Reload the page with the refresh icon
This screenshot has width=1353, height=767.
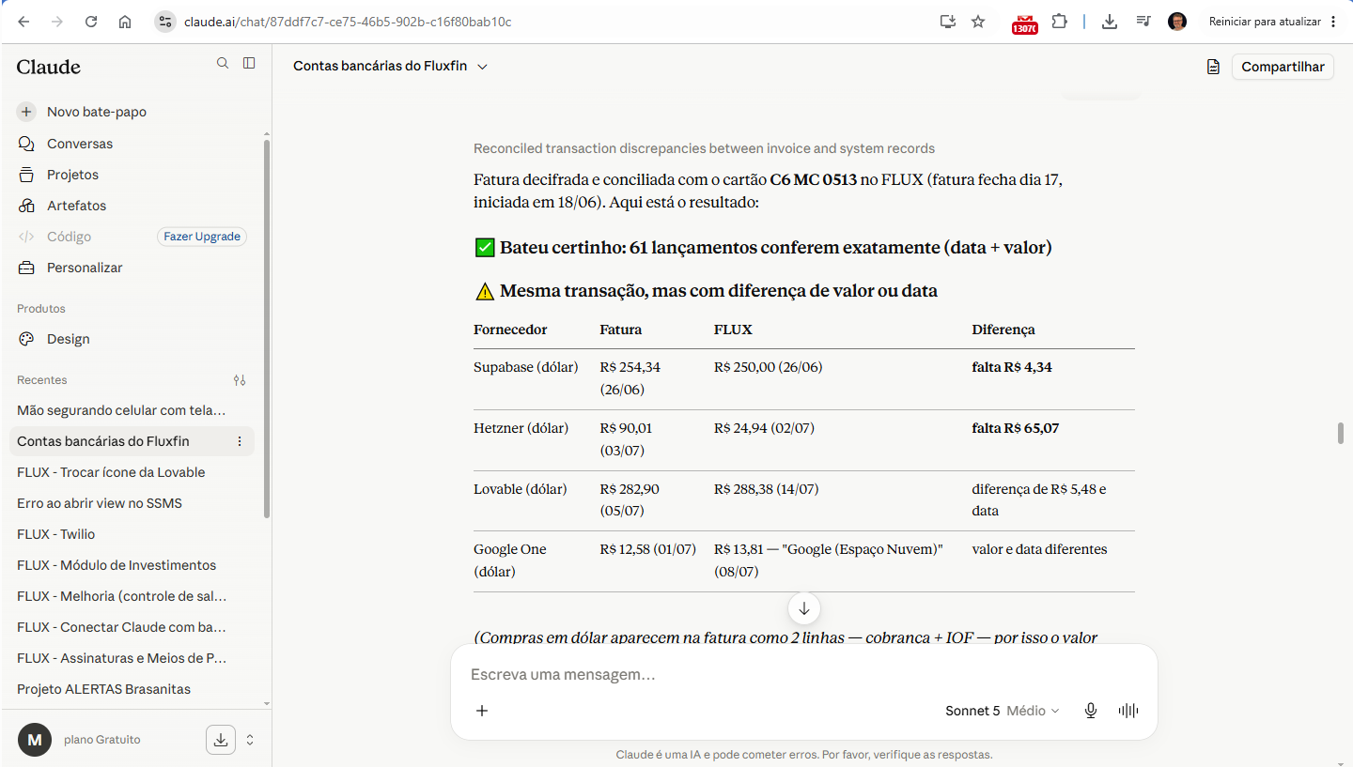91,22
